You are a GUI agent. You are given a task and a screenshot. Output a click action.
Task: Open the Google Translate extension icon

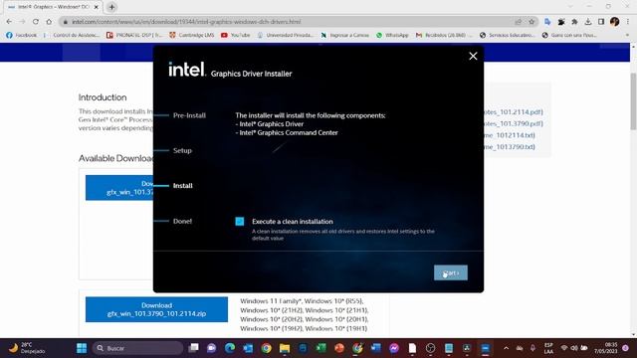pyautogui.click(x=547, y=22)
